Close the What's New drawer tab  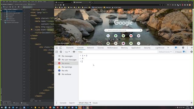90,103
